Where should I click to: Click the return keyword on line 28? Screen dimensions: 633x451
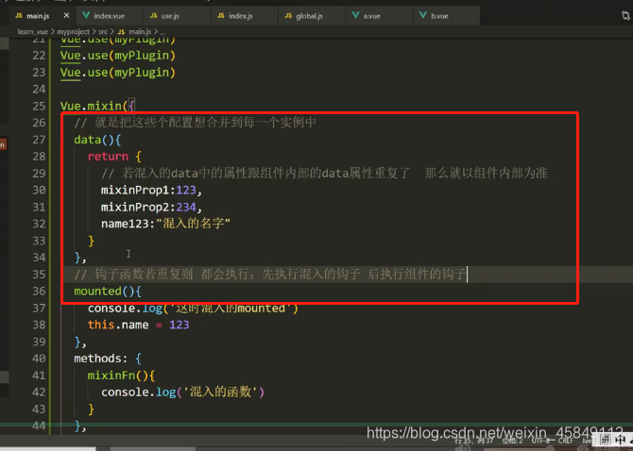coord(108,157)
